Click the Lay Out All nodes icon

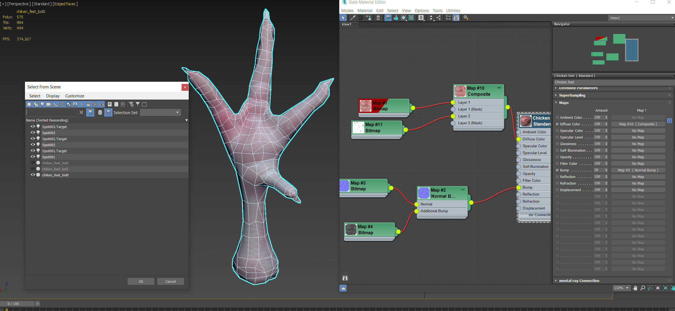[x=431, y=18]
